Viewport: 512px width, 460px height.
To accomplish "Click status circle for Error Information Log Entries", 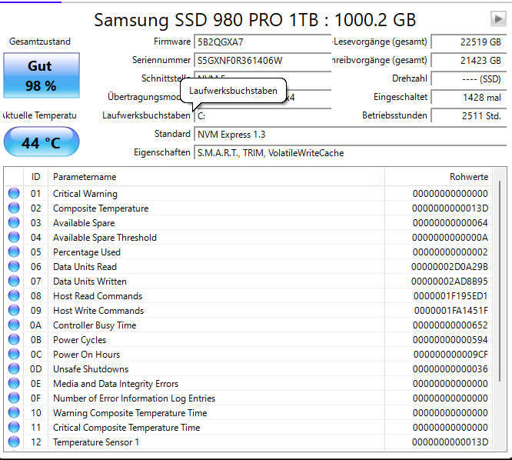I will (14, 398).
